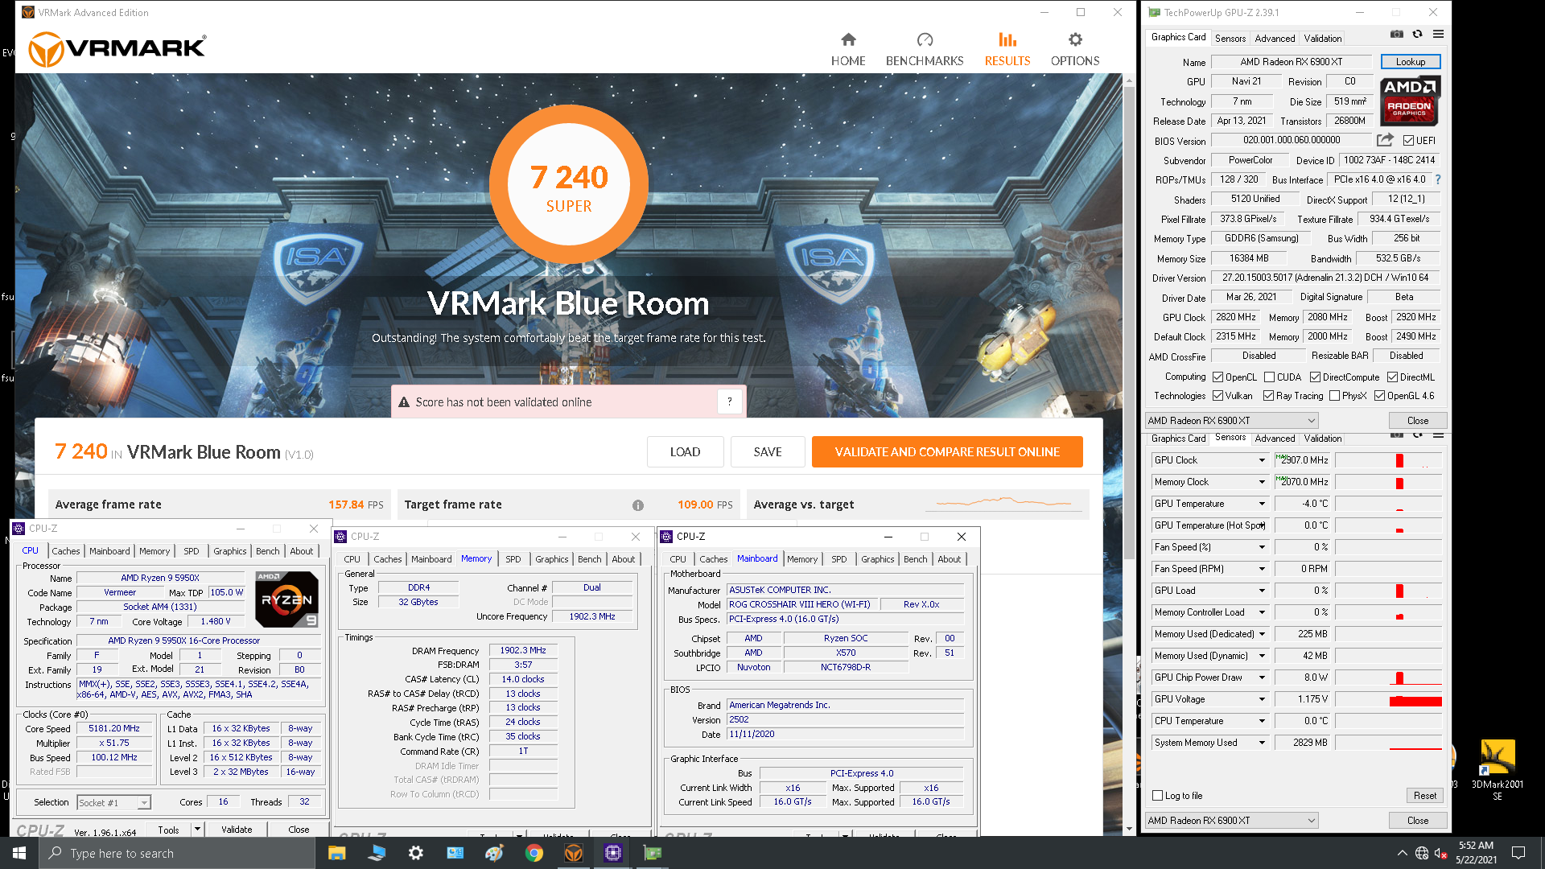
Task: Toggle the Ray Tracing checkbox
Action: (x=1269, y=396)
